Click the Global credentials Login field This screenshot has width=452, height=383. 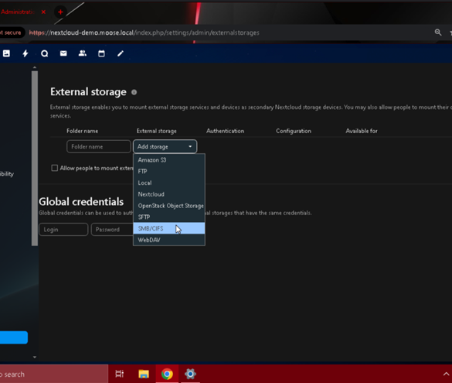[63, 230]
